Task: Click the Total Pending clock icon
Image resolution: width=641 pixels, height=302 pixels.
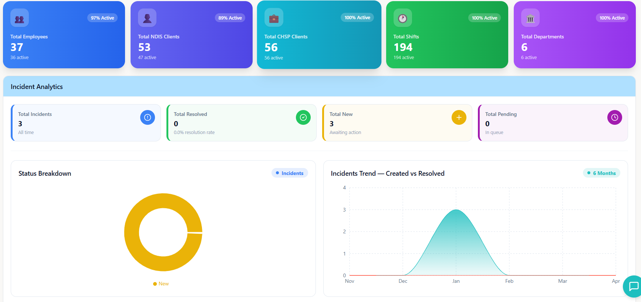Action: [x=615, y=117]
